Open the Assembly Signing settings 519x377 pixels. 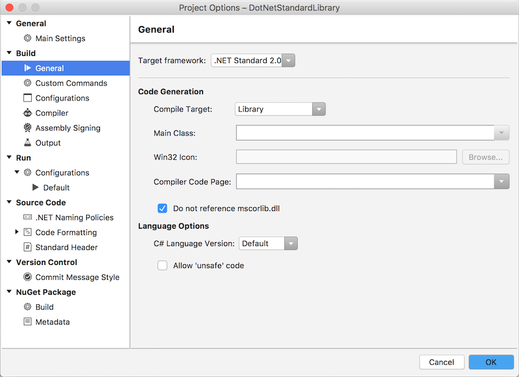[x=64, y=128]
